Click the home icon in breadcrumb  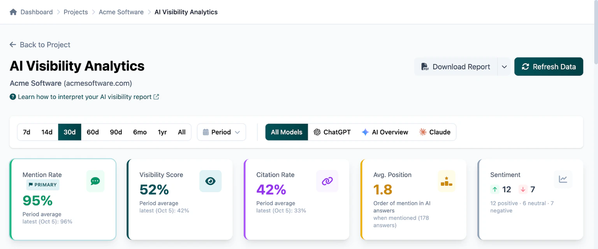coord(13,12)
